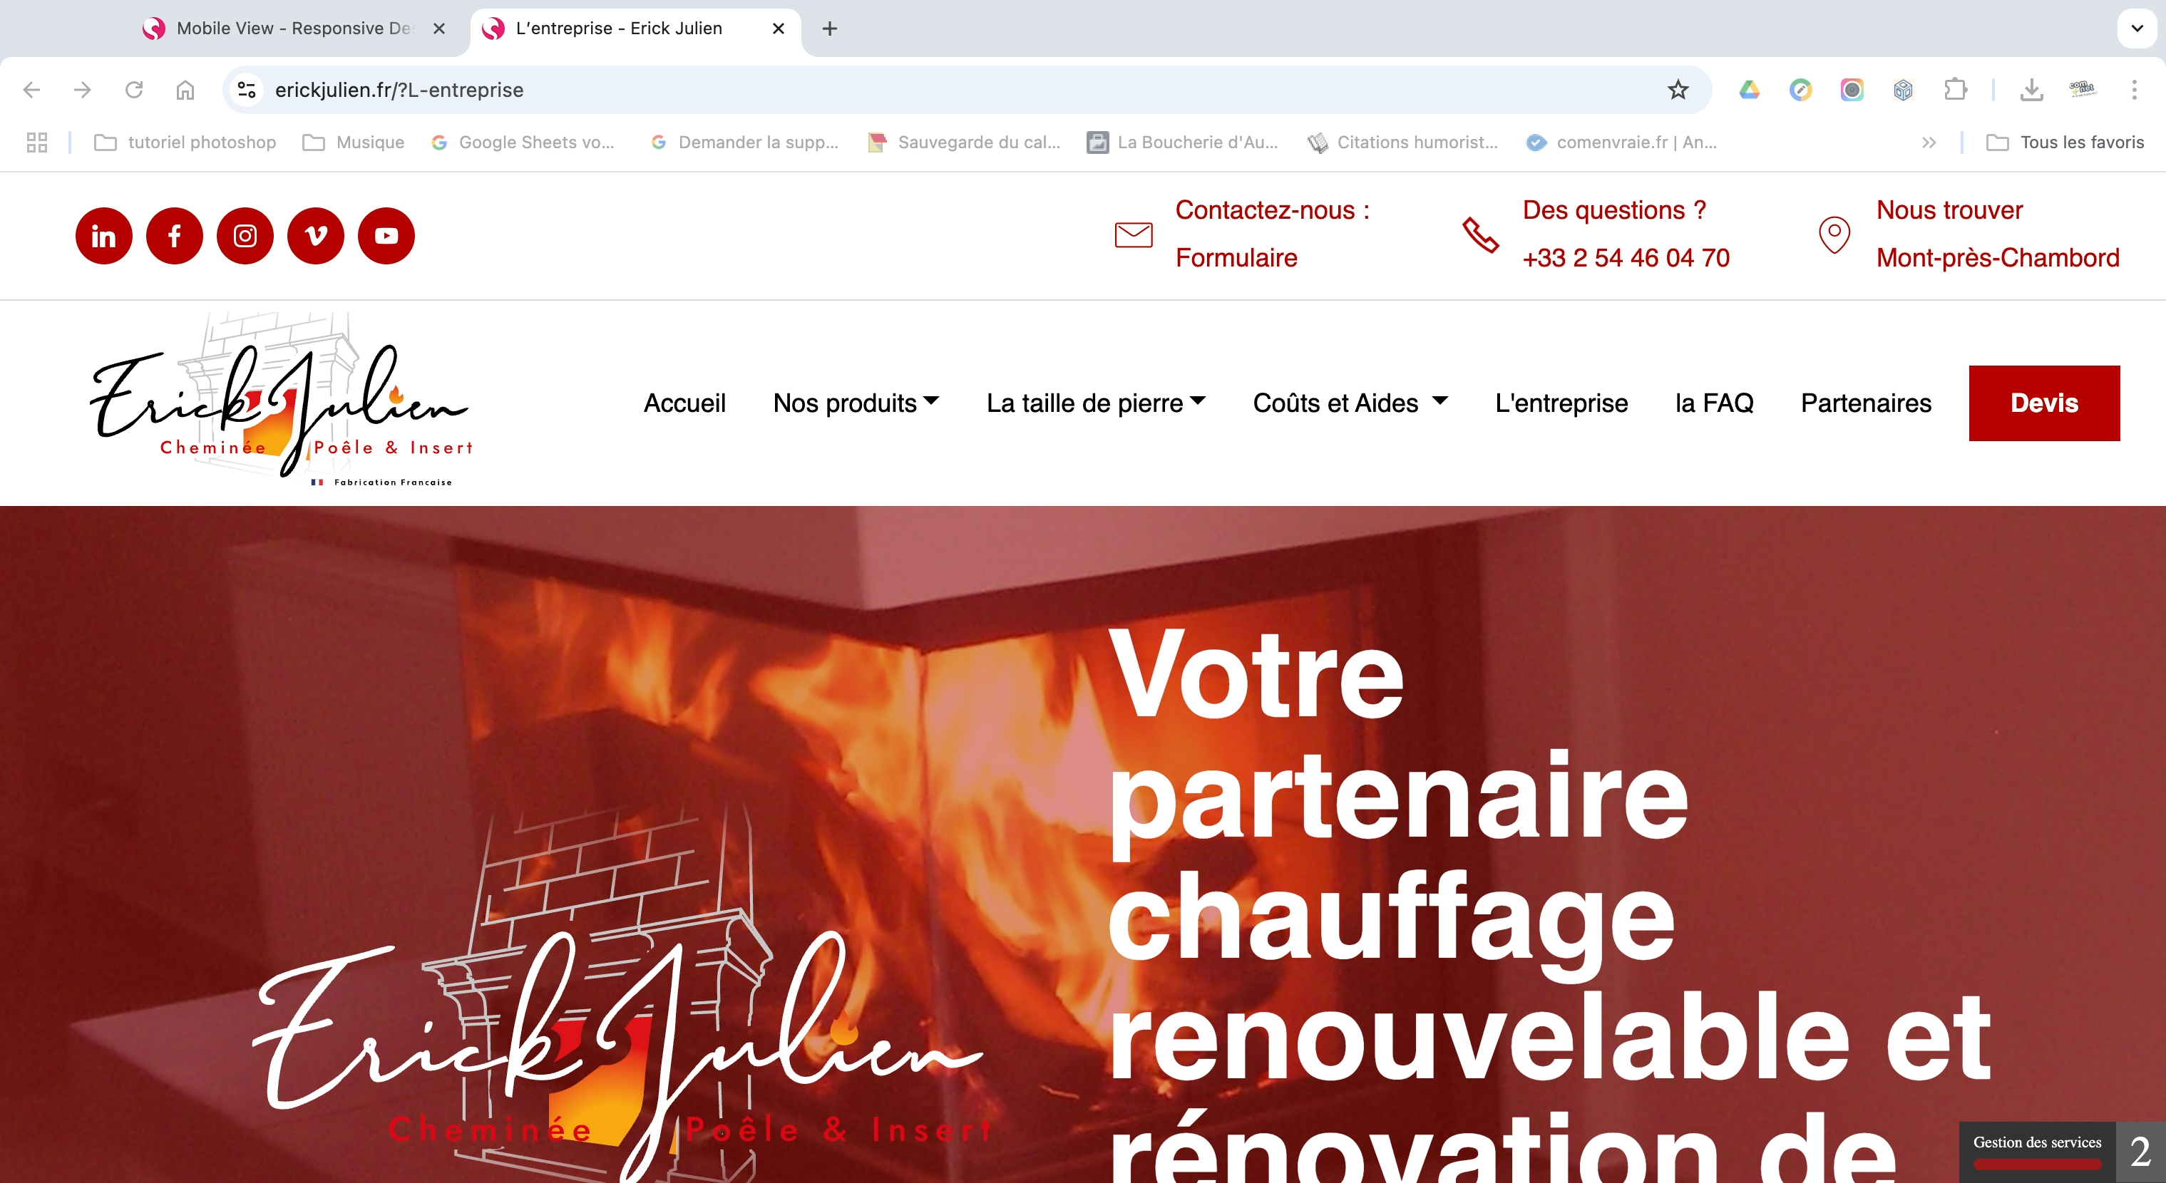Show hidden bookmarks with the chevron
The width and height of the screenshot is (2166, 1183).
(x=1929, y=143)
